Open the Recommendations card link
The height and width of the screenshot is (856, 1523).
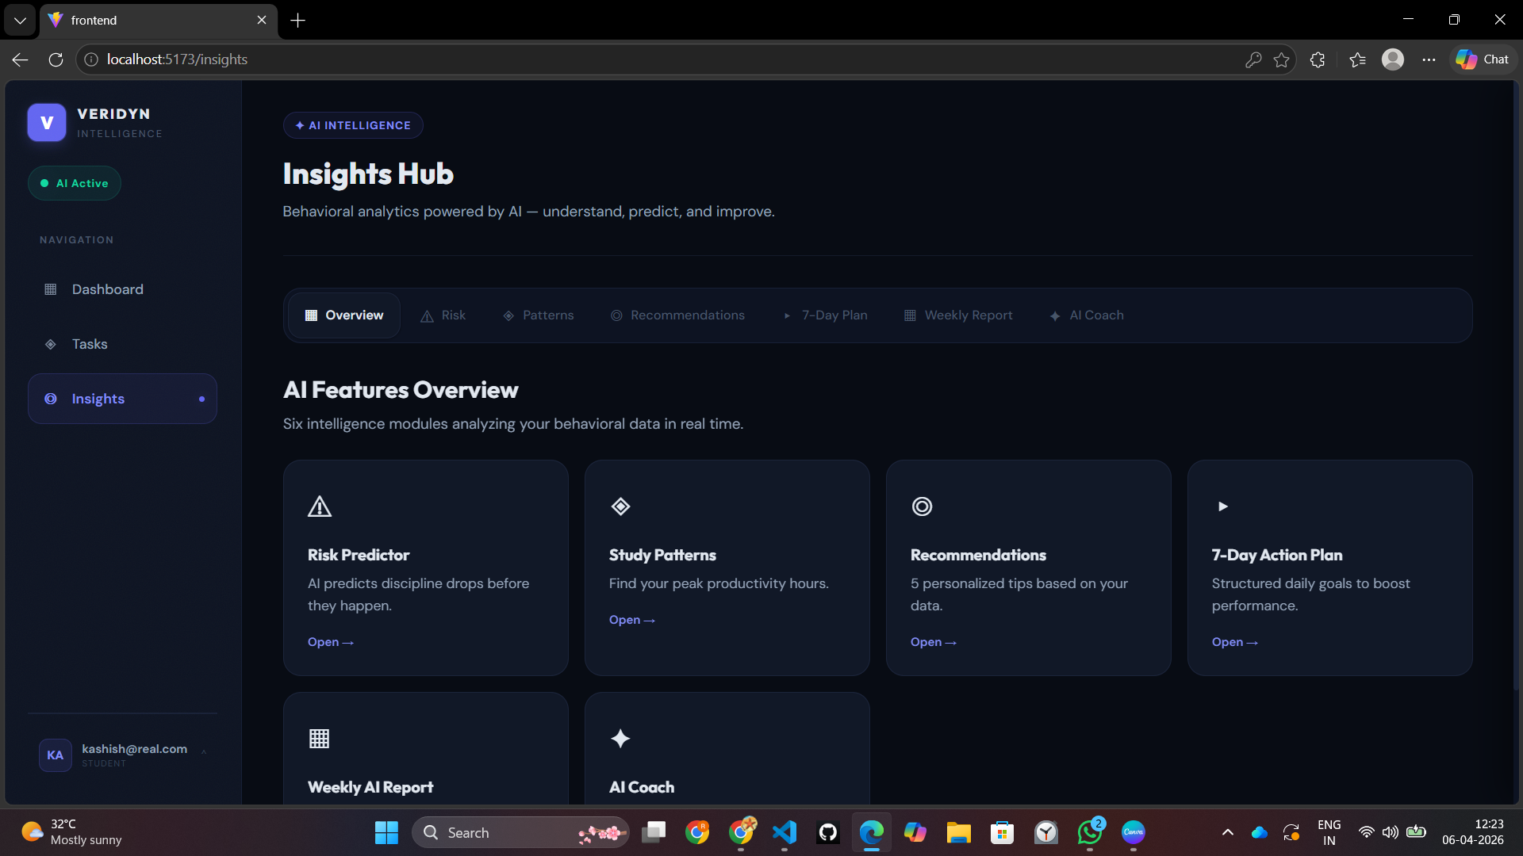934,642
